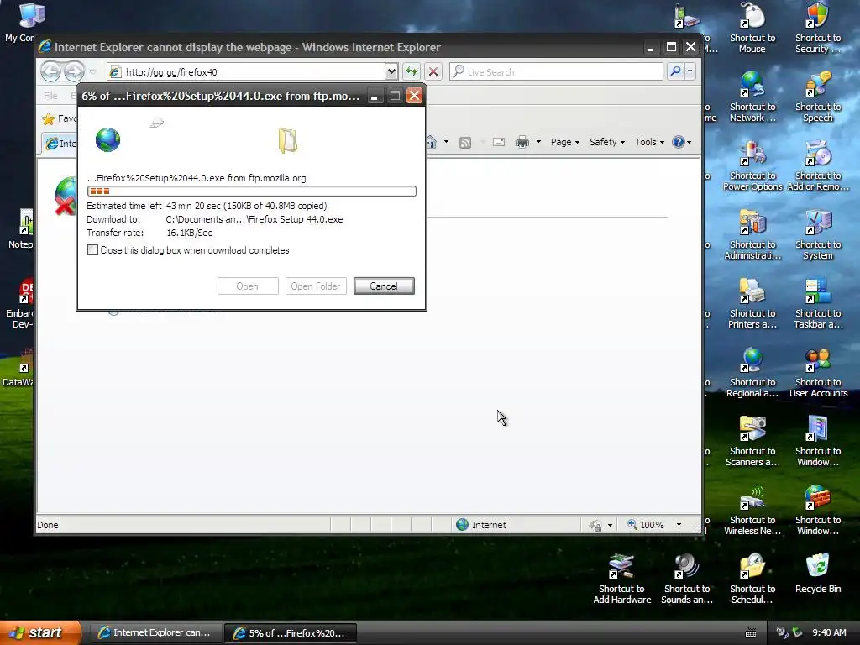Click the red Stop loading icon

coord(433,71)
